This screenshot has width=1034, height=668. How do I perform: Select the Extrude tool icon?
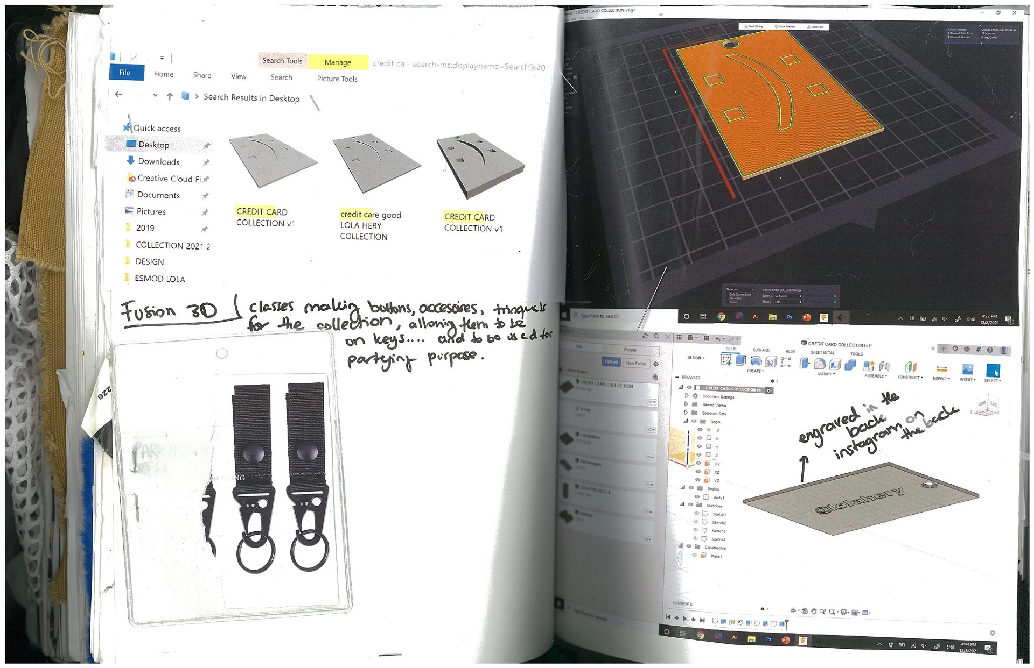[x=741, y=360]
